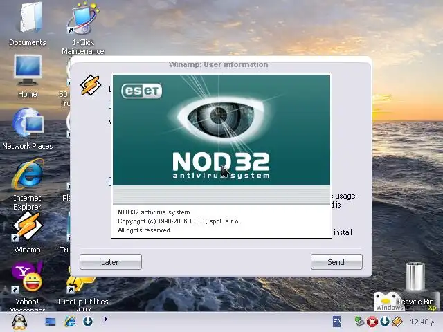Click the NOD32 antivirus system eye graphic
The height and width of the screenshot is (332, 443).
tap(221, 117)
